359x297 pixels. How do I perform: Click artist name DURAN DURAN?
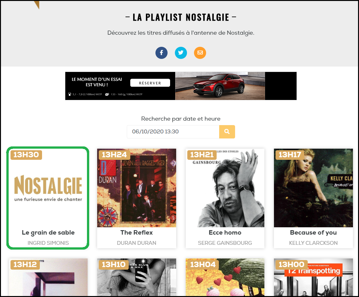point(137,243)
